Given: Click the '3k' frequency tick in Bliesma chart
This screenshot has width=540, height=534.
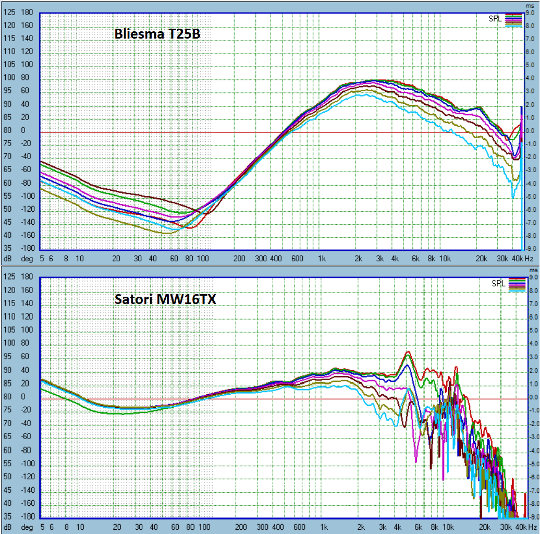Looking at the screenshot, I should (380, 259).
